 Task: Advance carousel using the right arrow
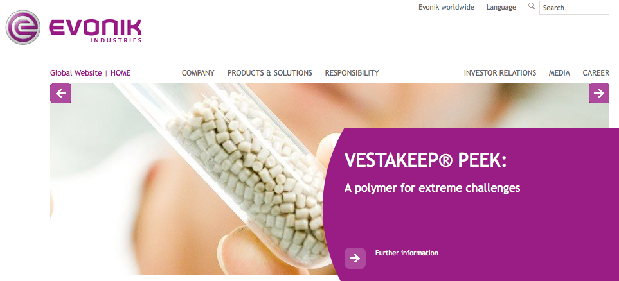click(599, 94)
